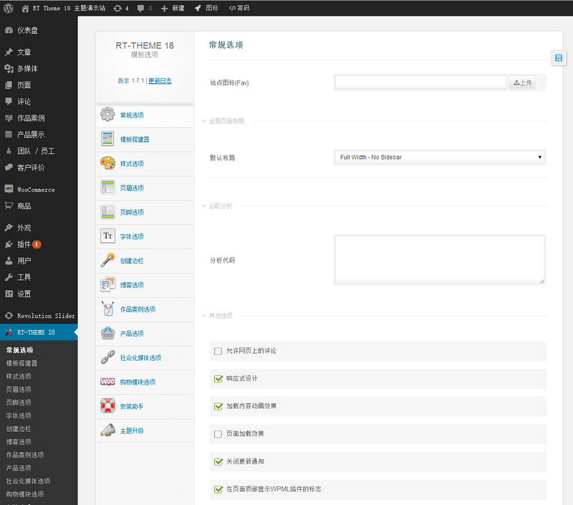The image size is (573, 505).
Task: Click the gear icon for 常规选项
Action: pyautogui.click(x=108, y=115)
